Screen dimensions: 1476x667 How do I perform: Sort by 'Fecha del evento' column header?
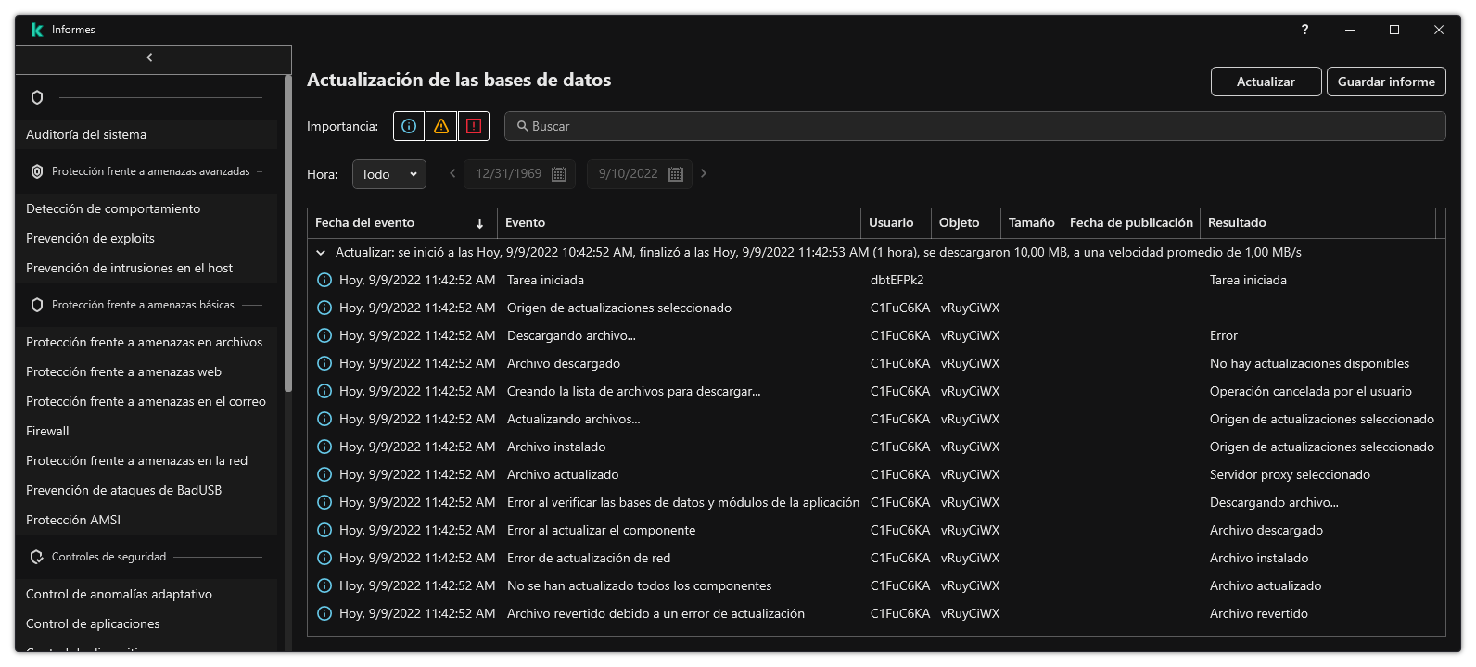400,222
